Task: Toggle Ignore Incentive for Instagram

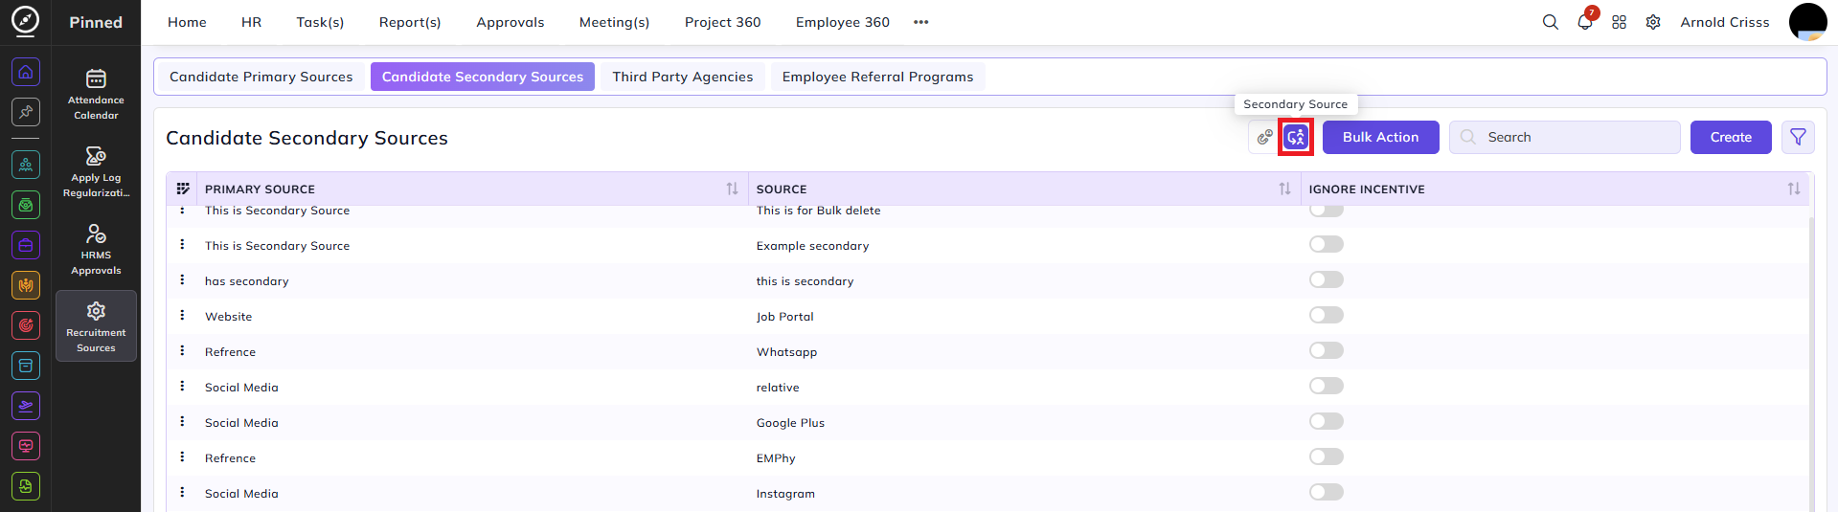Action: (x=1327, y=492)
